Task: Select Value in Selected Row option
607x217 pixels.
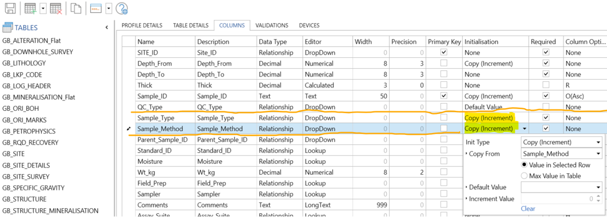Action: 524,164
